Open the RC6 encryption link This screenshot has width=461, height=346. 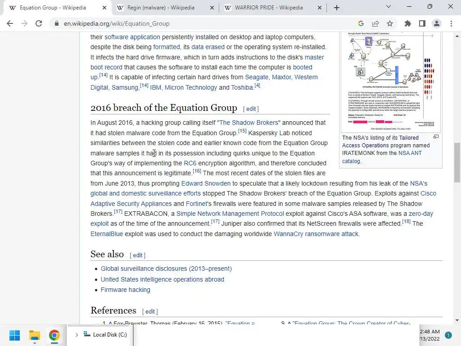(190, 163)
